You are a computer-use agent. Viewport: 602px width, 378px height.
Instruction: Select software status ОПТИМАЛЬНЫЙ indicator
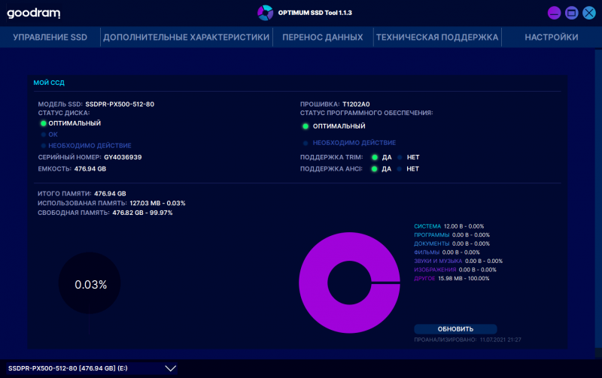coord(306,126)
